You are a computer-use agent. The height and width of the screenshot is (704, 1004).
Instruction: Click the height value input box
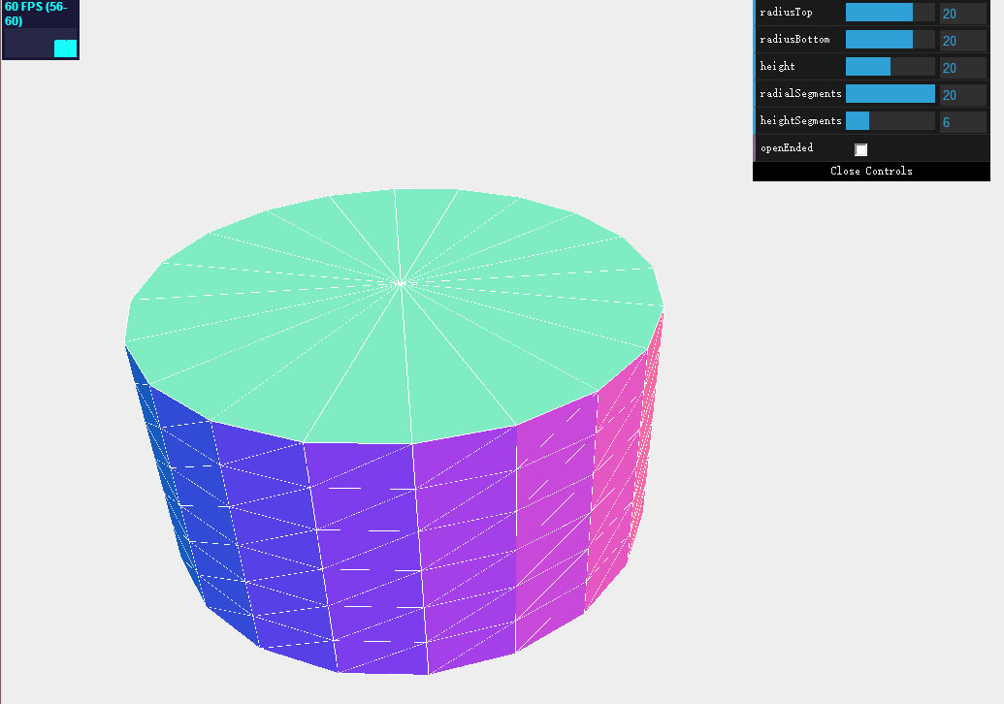[x=962, y=68]
